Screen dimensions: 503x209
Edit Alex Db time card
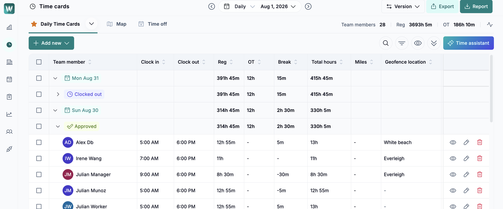point(466,142)
